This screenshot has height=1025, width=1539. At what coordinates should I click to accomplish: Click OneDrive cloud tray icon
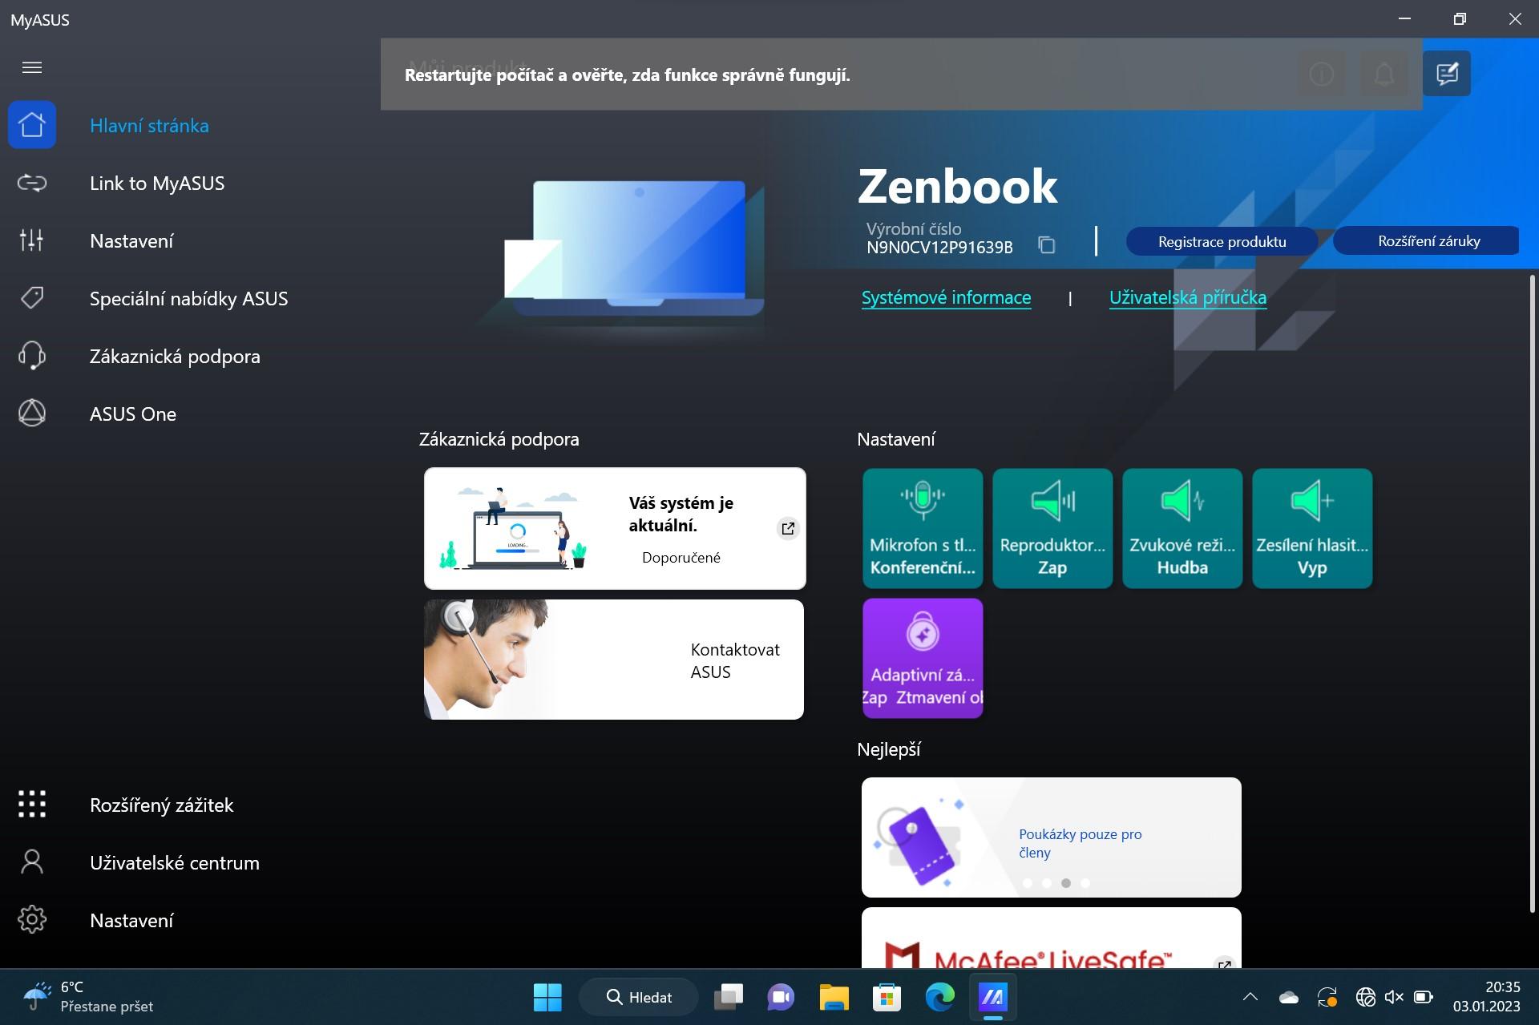point(1289,997)
